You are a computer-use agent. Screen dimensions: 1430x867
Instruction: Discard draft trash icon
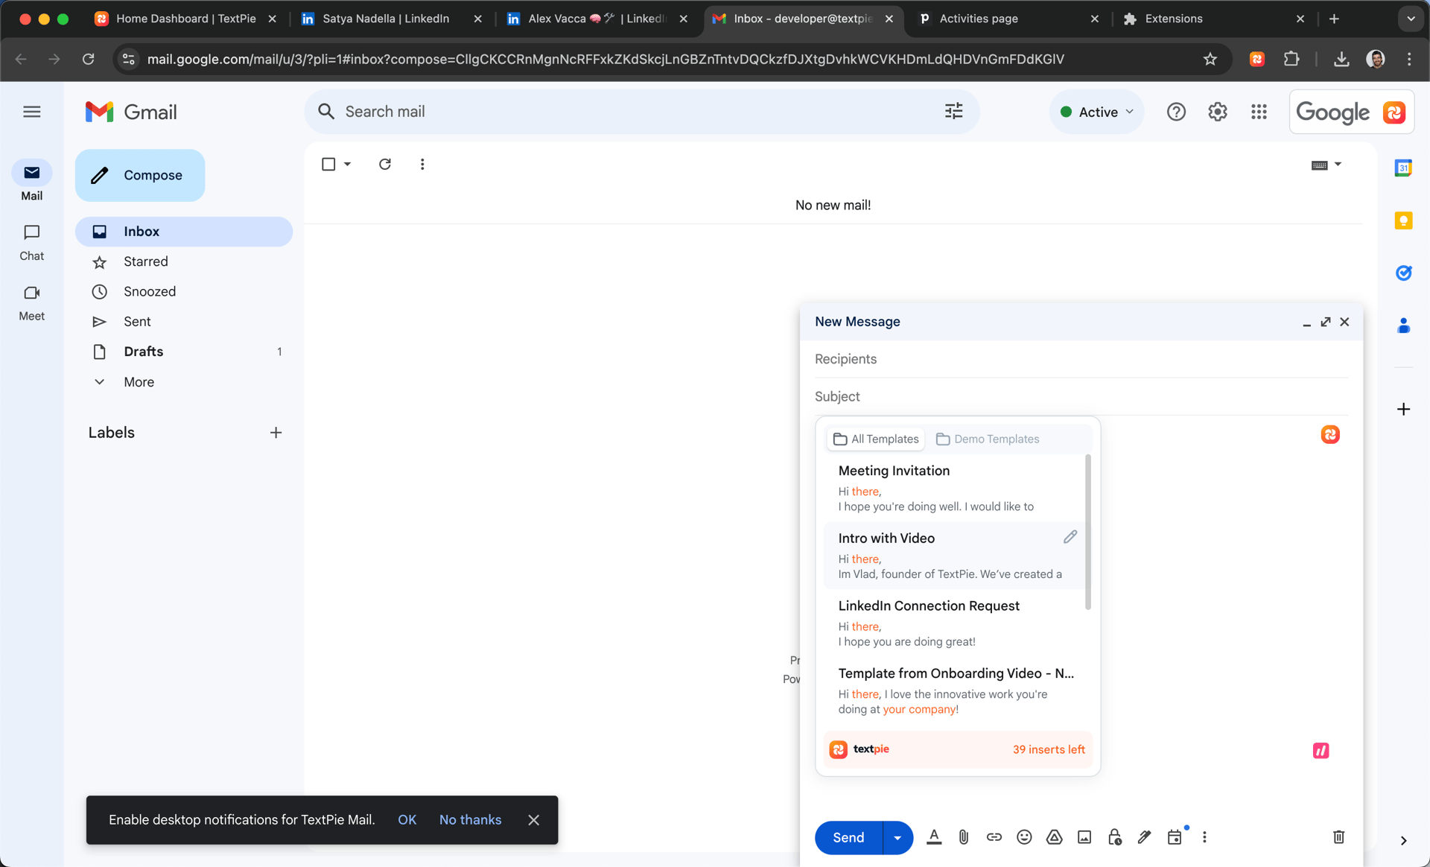(1338, 837)
